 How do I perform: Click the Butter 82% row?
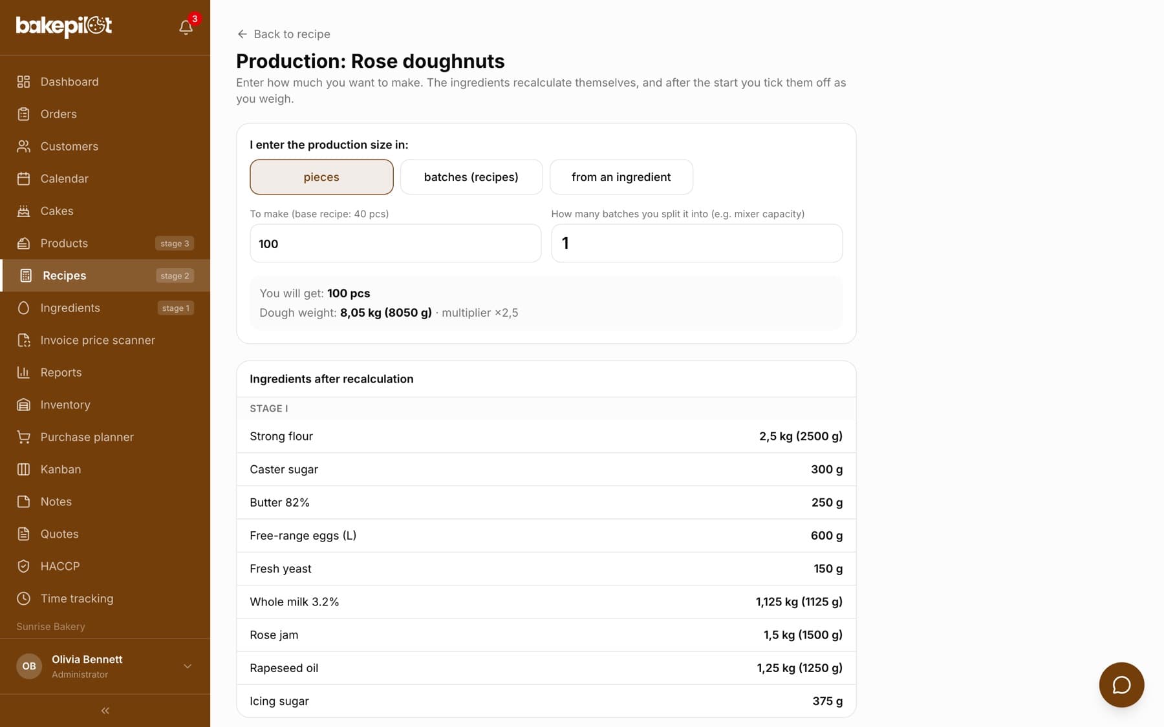546,502
